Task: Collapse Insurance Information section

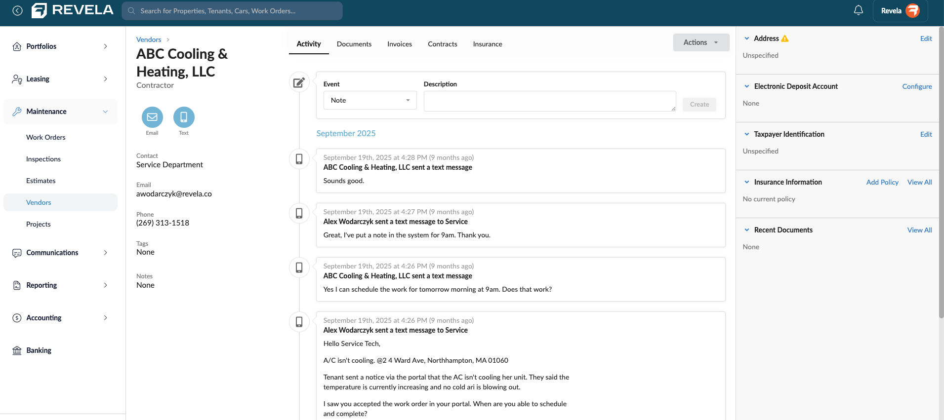Action: [x=747, y=182]
